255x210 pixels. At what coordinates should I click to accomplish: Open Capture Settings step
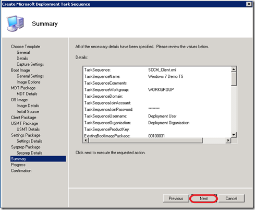coord(30,64)
